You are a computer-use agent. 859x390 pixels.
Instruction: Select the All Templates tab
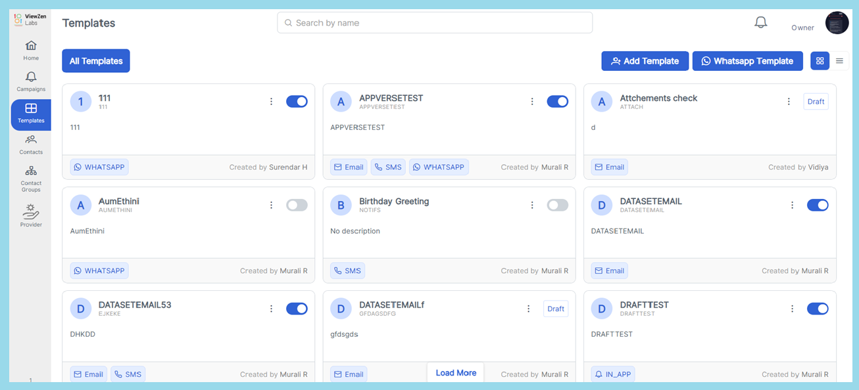(96, 61)
